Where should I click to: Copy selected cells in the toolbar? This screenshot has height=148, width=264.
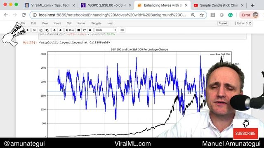click(x=41, y=30)
